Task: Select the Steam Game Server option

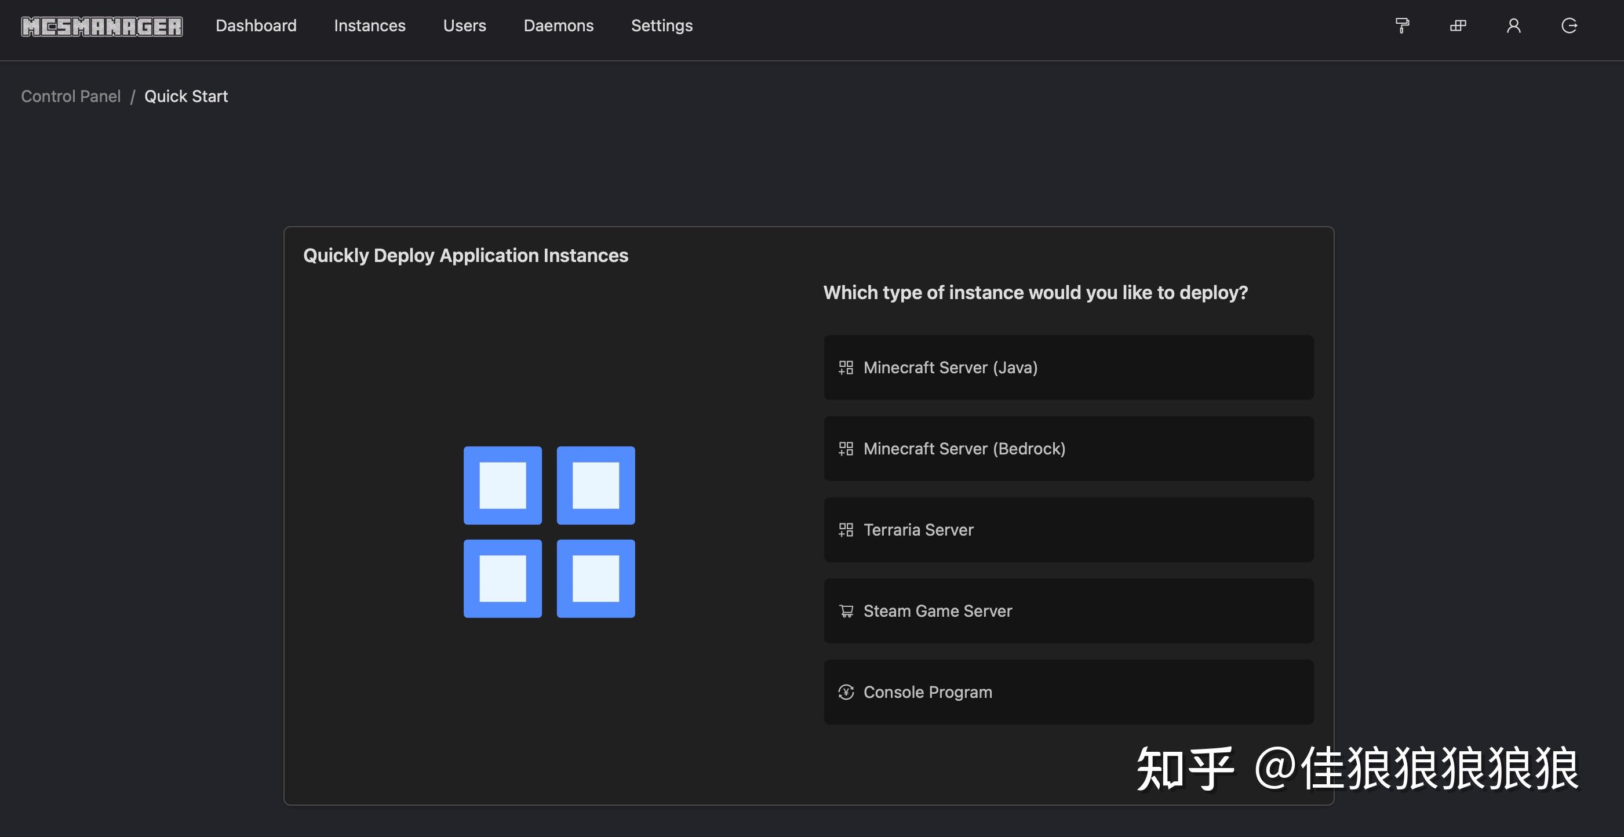Action: (x=1068, y=610)
